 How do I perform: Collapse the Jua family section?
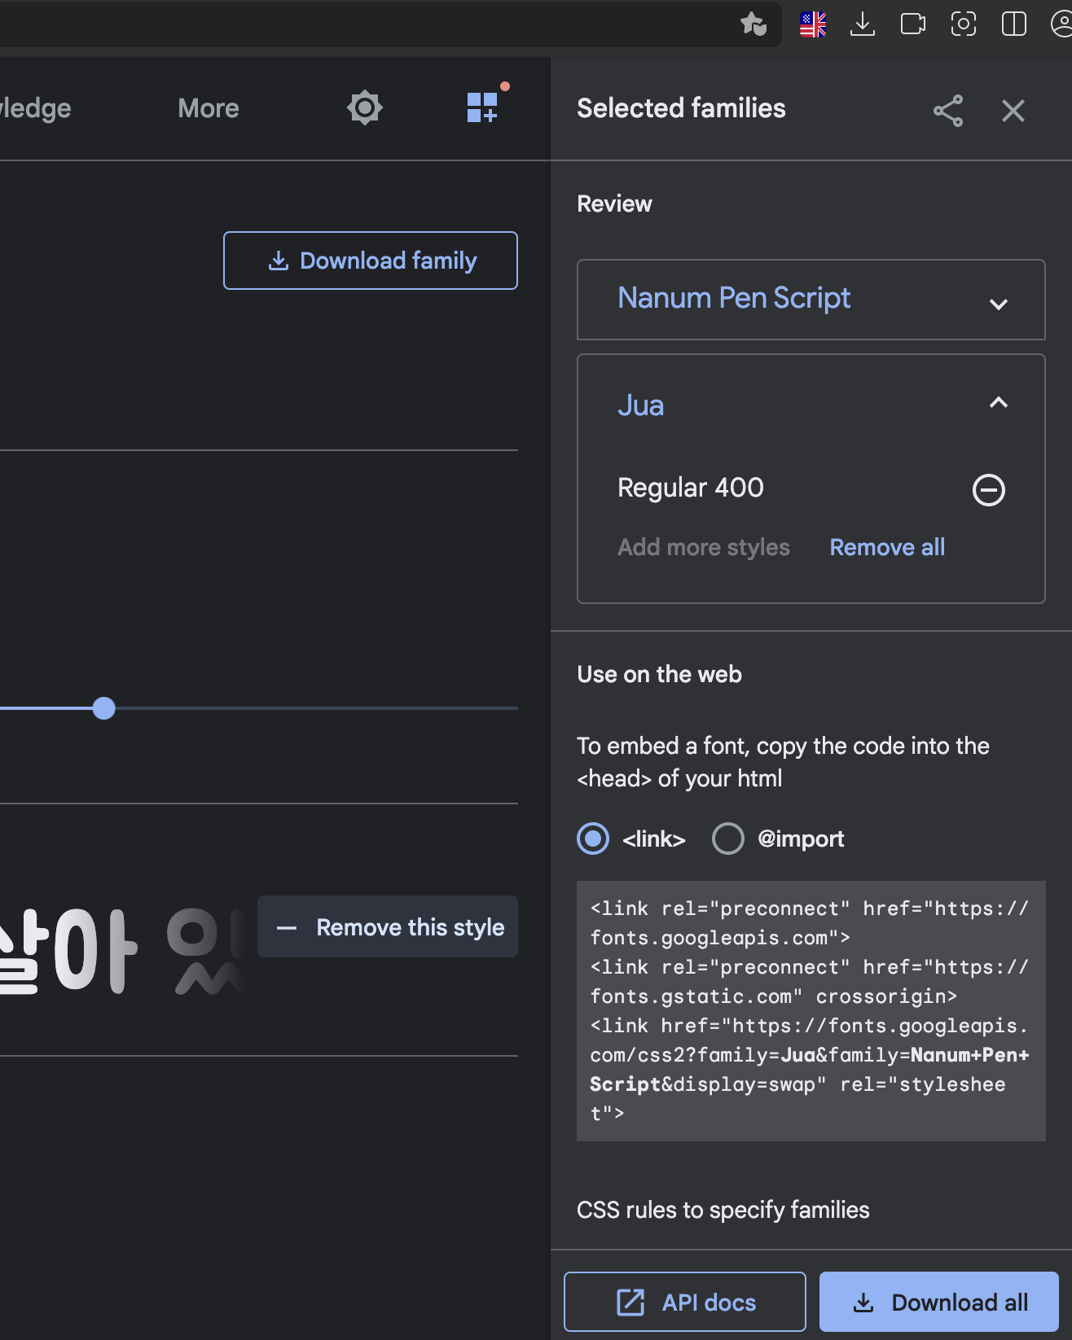click(x=999, y=402)
